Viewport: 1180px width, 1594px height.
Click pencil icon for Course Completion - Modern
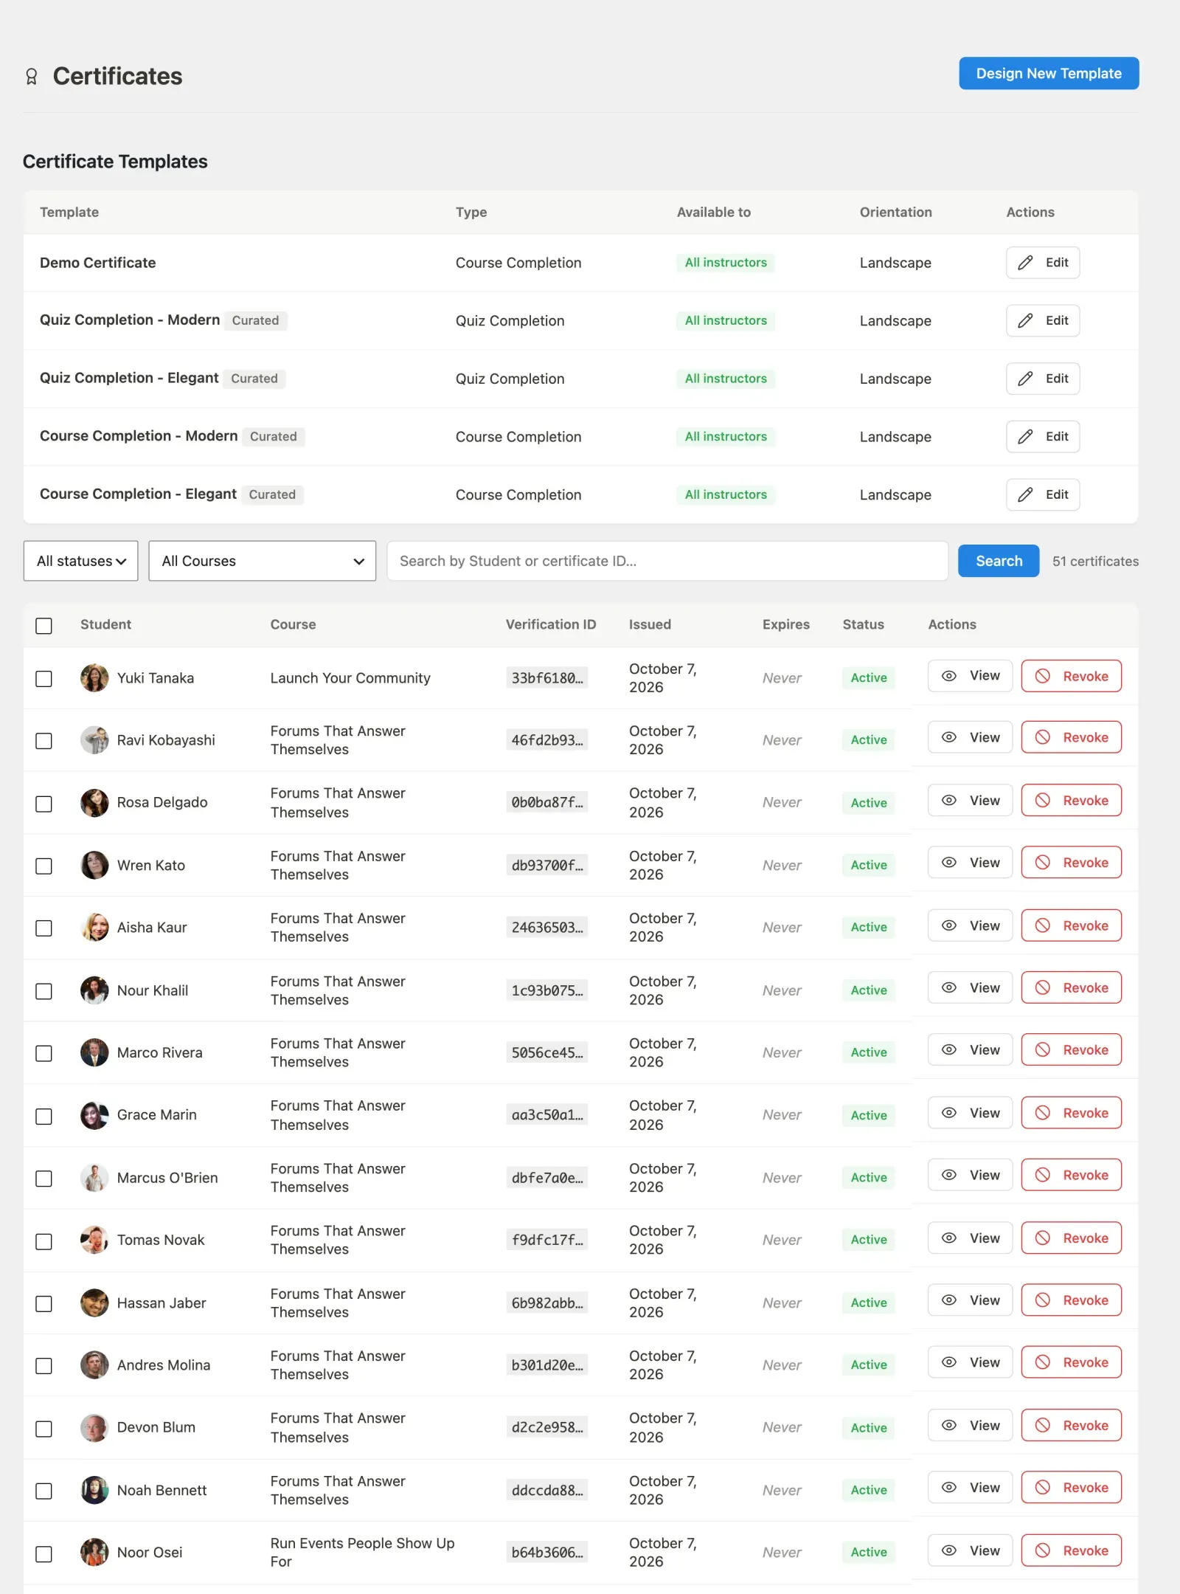(x=1025, y=437)
